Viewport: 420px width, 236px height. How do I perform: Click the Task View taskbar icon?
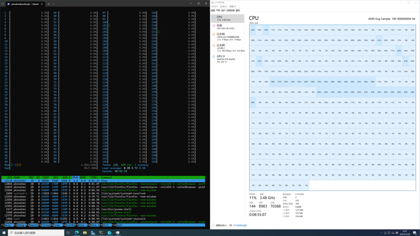coord(68,233)
